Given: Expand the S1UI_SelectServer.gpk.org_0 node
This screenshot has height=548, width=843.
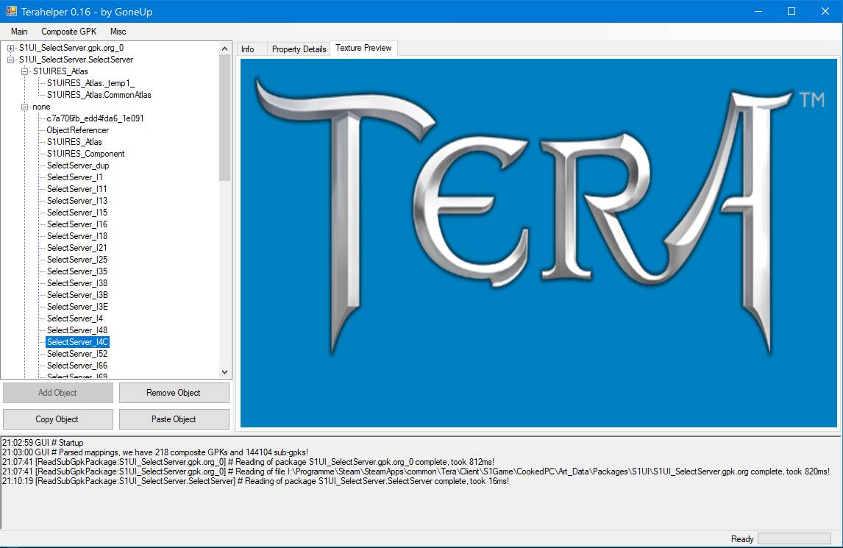Looking at the screenshot, I should [x=10, y=48].
